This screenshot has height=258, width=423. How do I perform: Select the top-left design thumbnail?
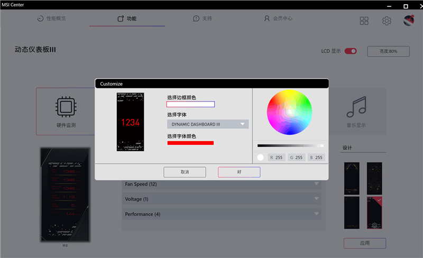(352, 178)
